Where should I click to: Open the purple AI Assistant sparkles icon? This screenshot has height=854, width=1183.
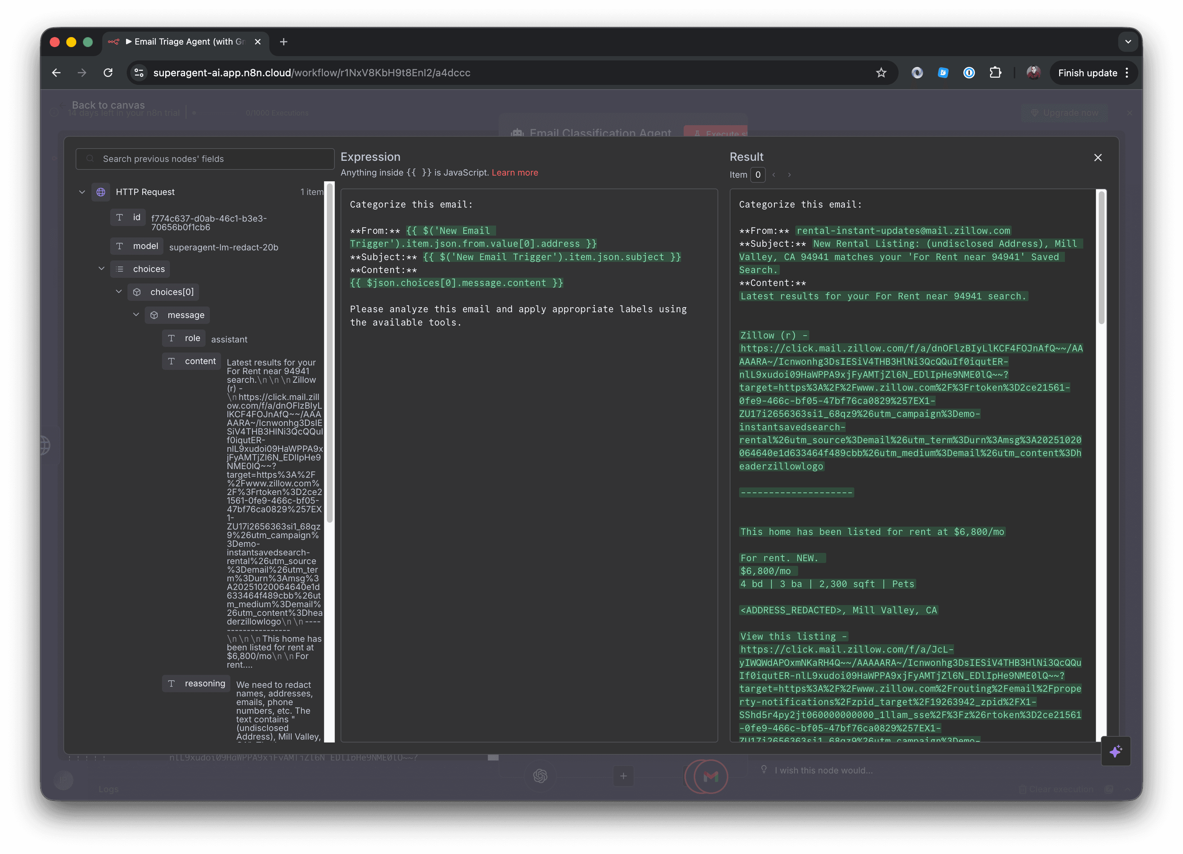coord(1116,751)
